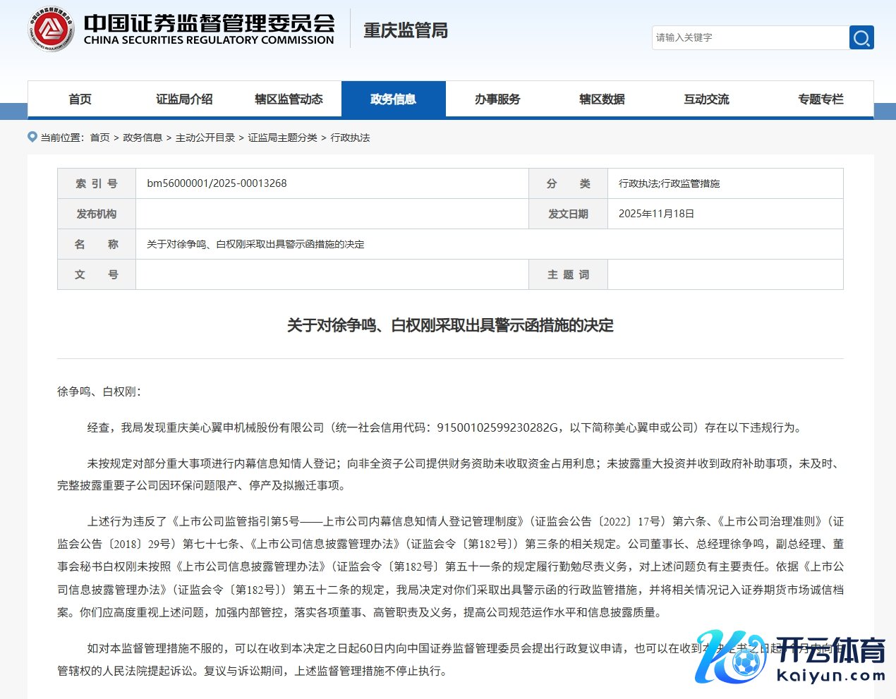Go to the 办事服务 tab
Screen dimensions: 896x699
tap(497, 99)
